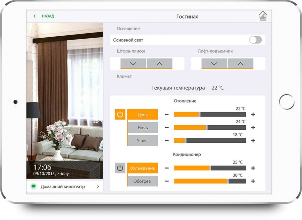Screen dimensions: 302x220
Task: Lower the pleated blind with down arrow
Action: 133,63
